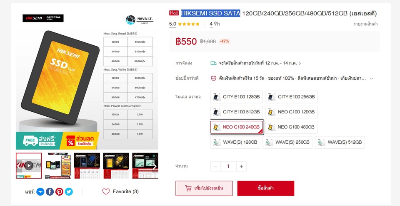Viewport: 400px width, 206px height.
Task: Open the yellow SSD spec thumbnail
Action: (116, 166)
